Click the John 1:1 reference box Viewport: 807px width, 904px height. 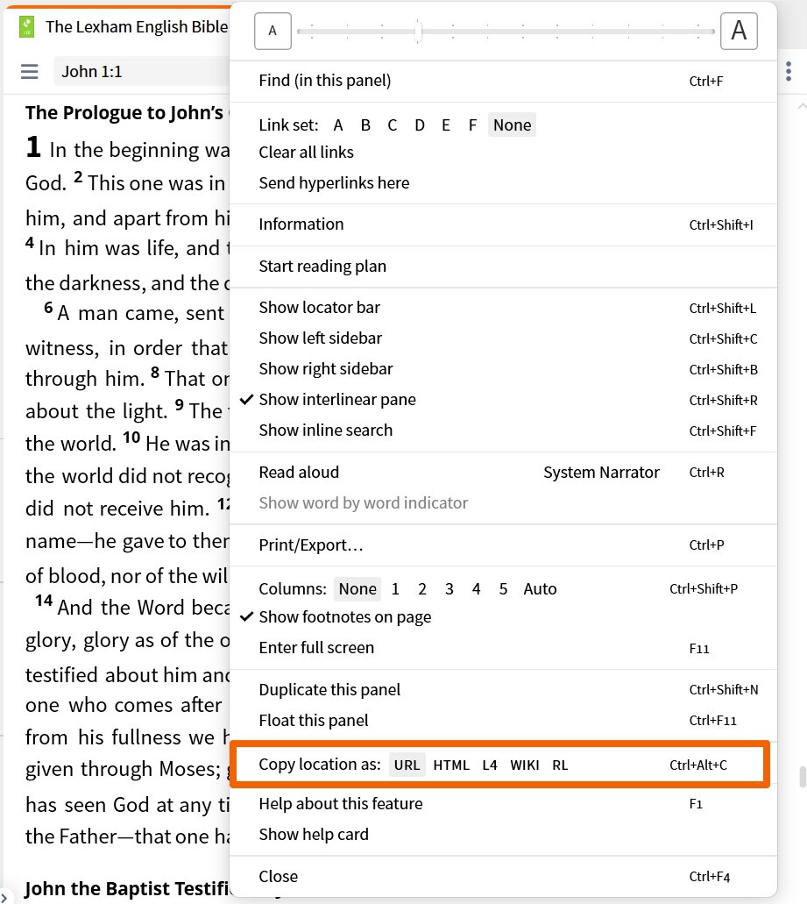(x=142, y=72)
